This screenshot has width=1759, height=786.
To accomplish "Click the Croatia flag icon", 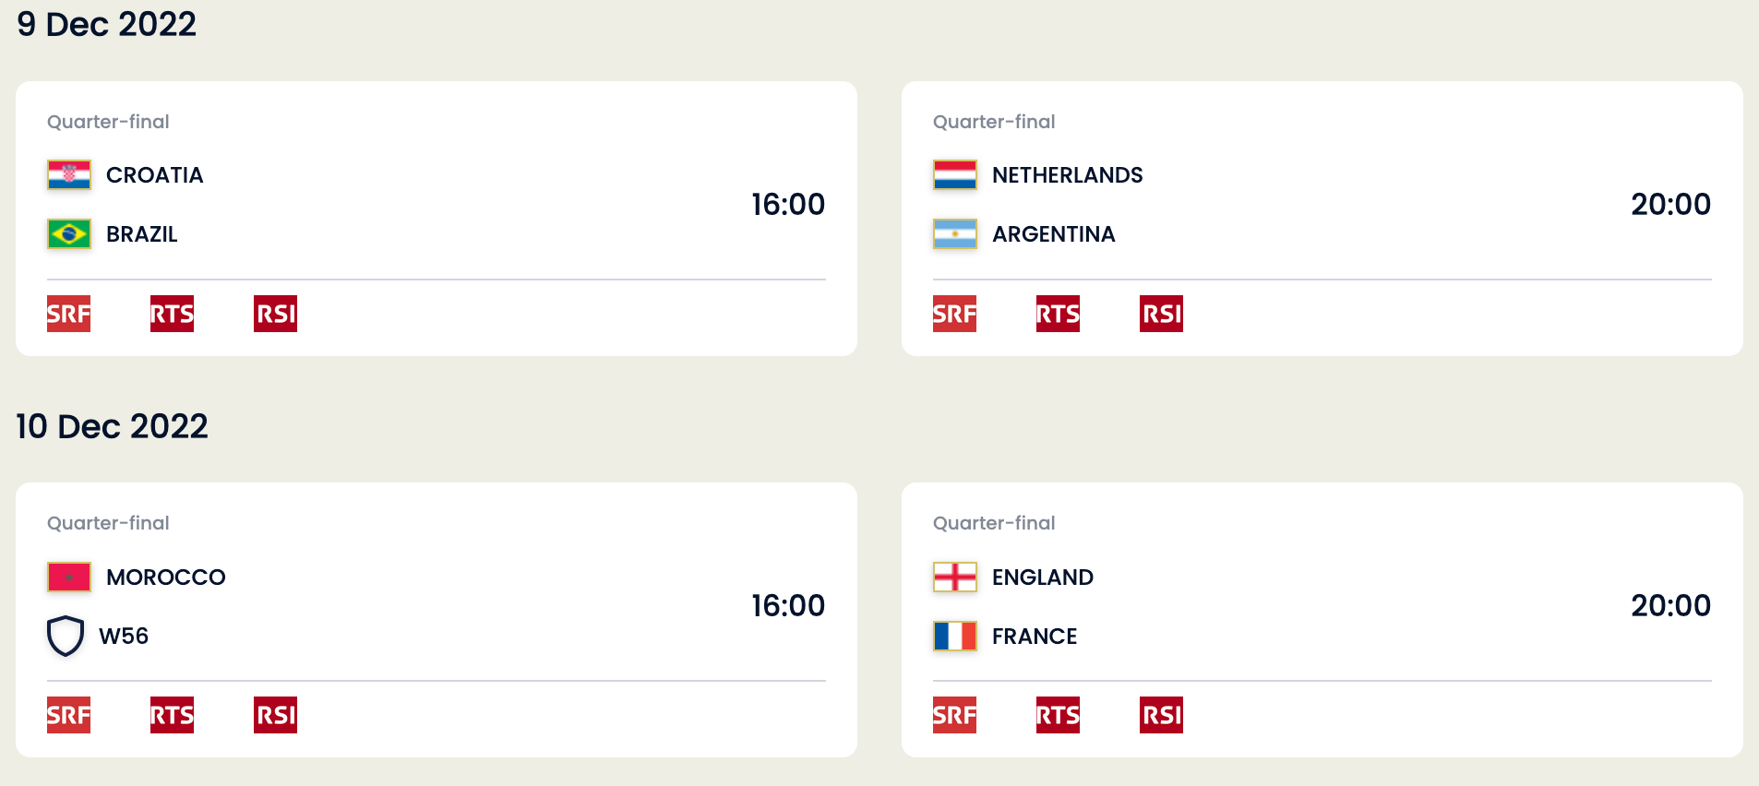I will point(69,175).
